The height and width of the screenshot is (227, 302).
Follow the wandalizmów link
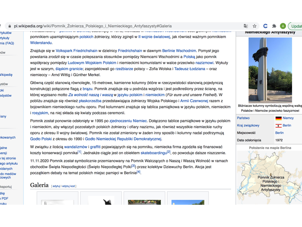point(75,147)
